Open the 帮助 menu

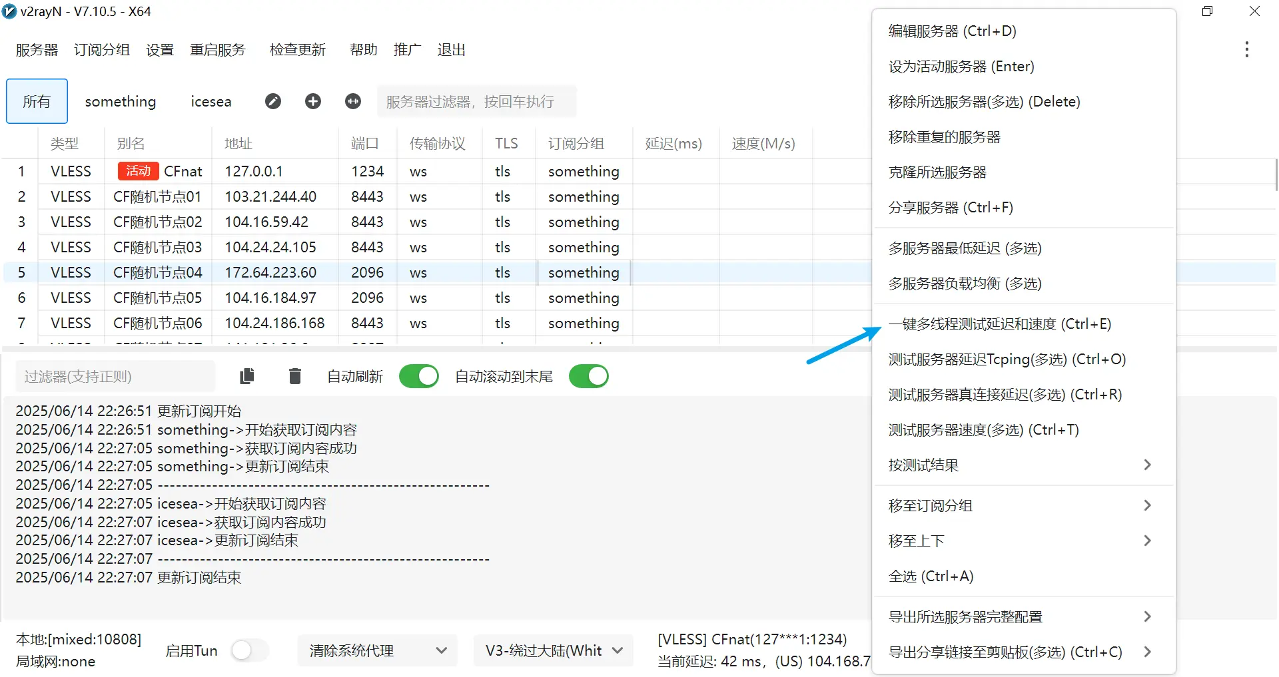click(x=364, y=50)
